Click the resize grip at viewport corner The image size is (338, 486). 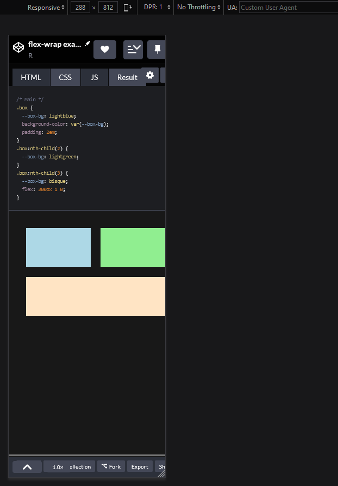(161, 473)
